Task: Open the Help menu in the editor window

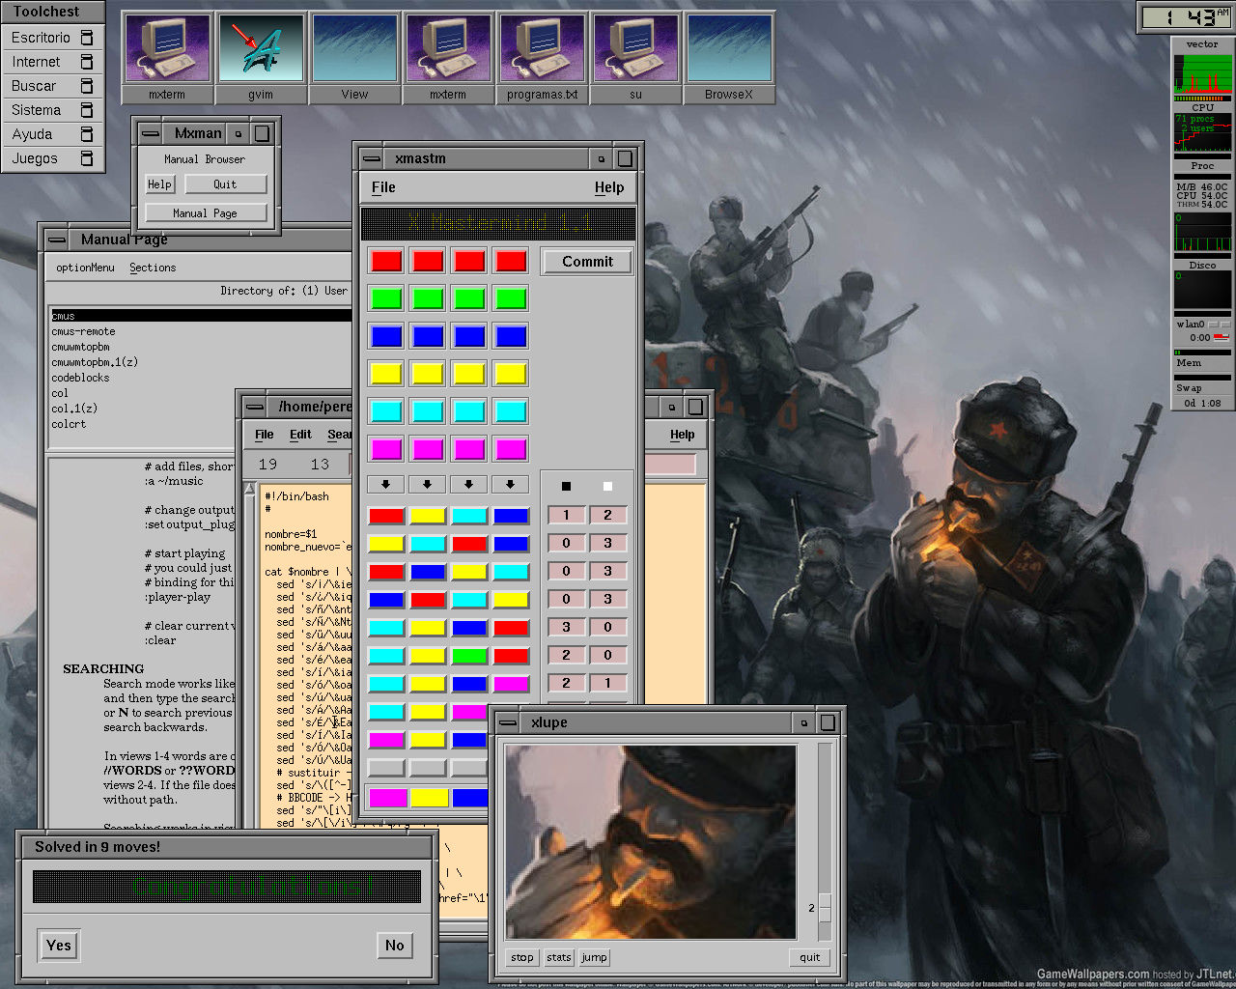Action: click(683, 435)
